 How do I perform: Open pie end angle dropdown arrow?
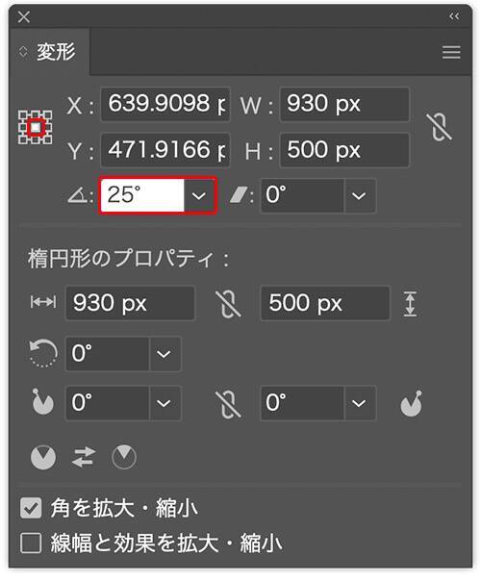coord(359,403)
